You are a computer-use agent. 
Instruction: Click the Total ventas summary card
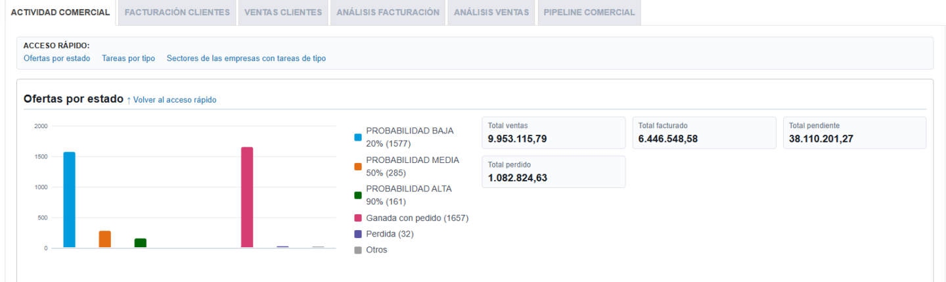pos(554,133)
